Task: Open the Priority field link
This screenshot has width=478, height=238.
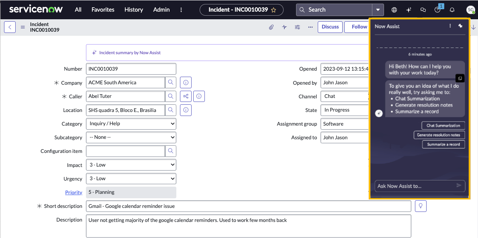Action: [74, 192]
